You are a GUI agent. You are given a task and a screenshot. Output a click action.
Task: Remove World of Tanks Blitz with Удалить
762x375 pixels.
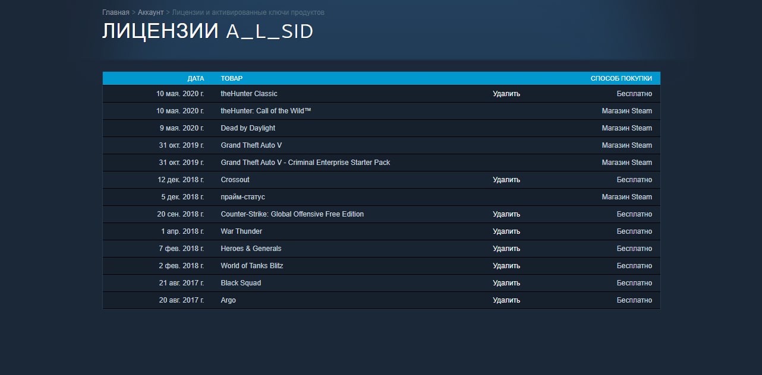click(x=506, y=266)
